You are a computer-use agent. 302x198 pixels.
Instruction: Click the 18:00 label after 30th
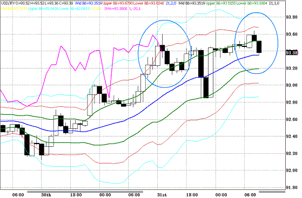[76, 195]
